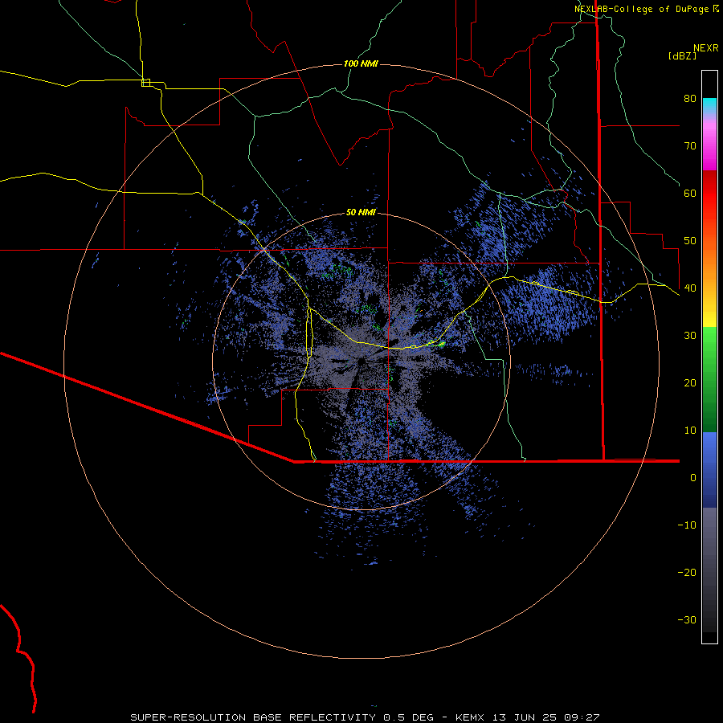Click the NEXR label above the color scale

pyautogui.click(x=705, y=47)
